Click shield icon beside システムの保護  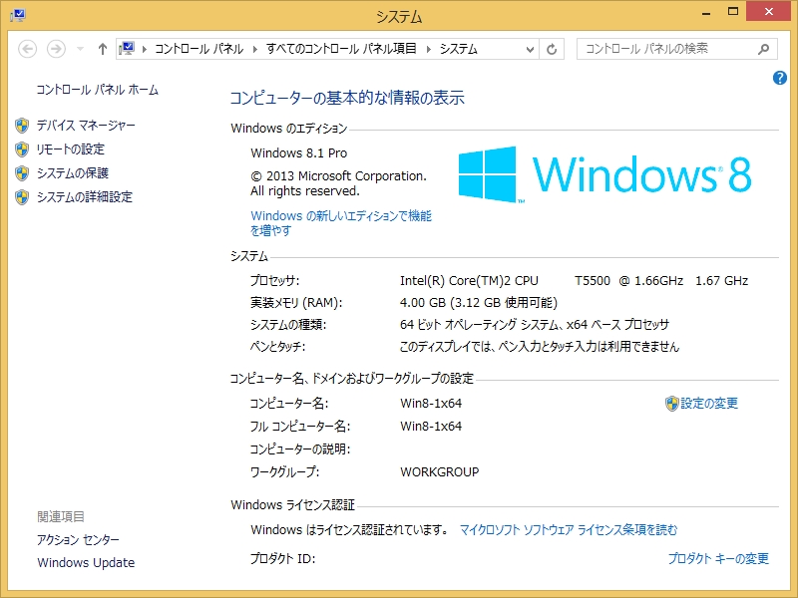[x=22, y=172]
